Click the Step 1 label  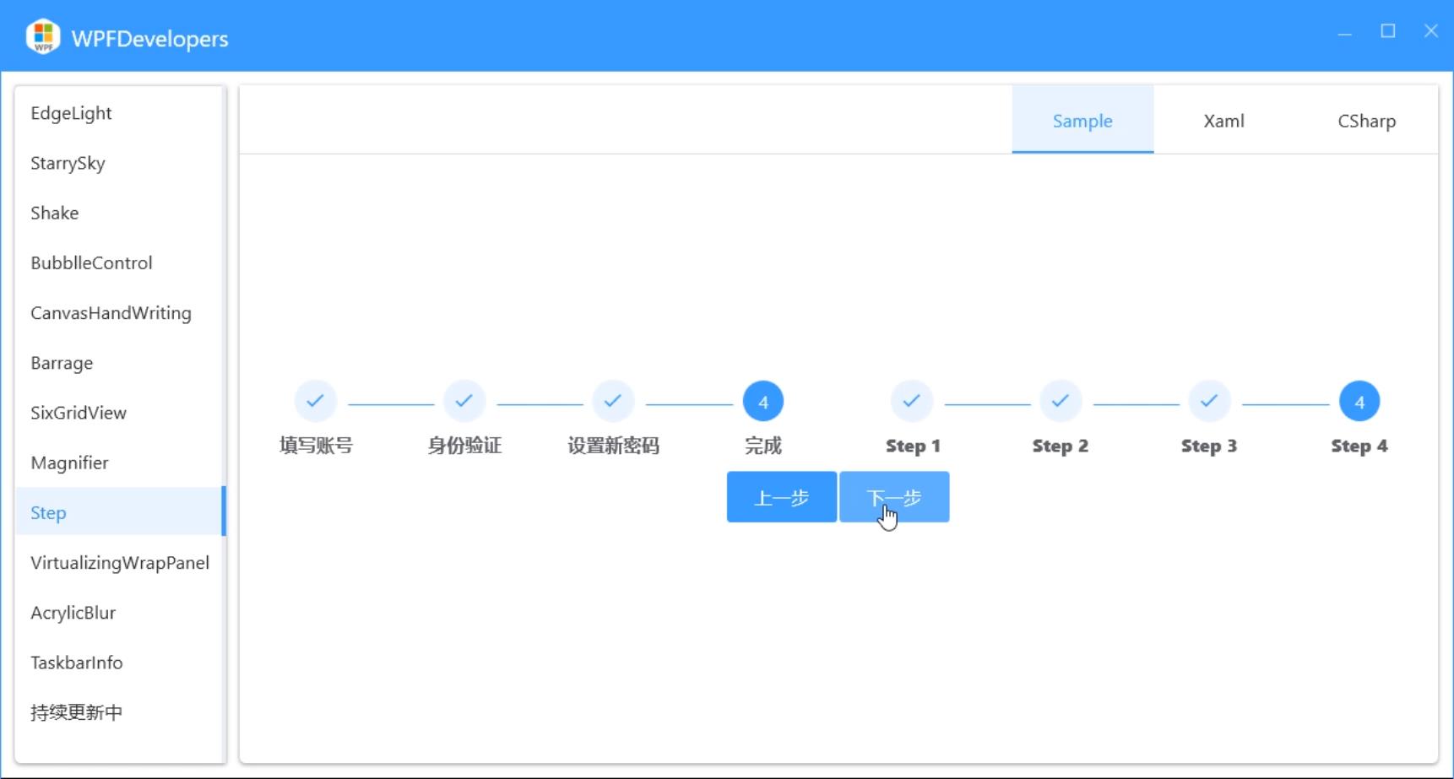(913, 446)
